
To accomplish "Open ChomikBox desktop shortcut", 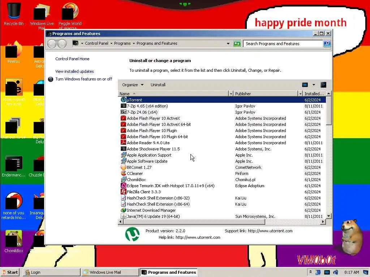I will click(x=14, y=241).
